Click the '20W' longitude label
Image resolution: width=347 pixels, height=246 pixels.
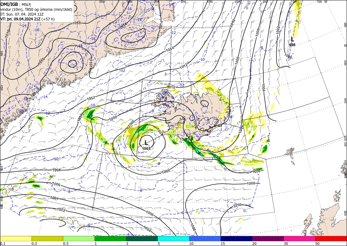pyautogui.click(x=183, y=2)
